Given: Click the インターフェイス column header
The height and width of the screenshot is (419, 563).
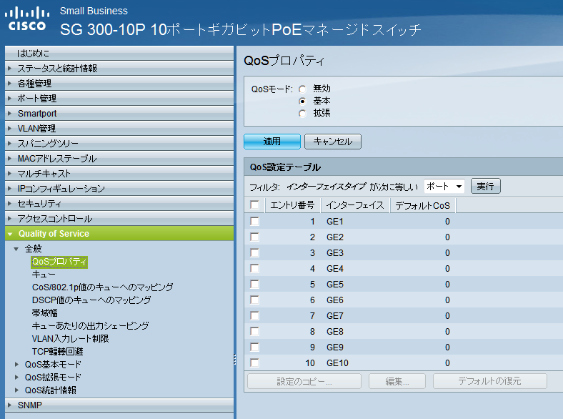Looking at the screenshot, I should pyautogui.click(x=355, y=205).
